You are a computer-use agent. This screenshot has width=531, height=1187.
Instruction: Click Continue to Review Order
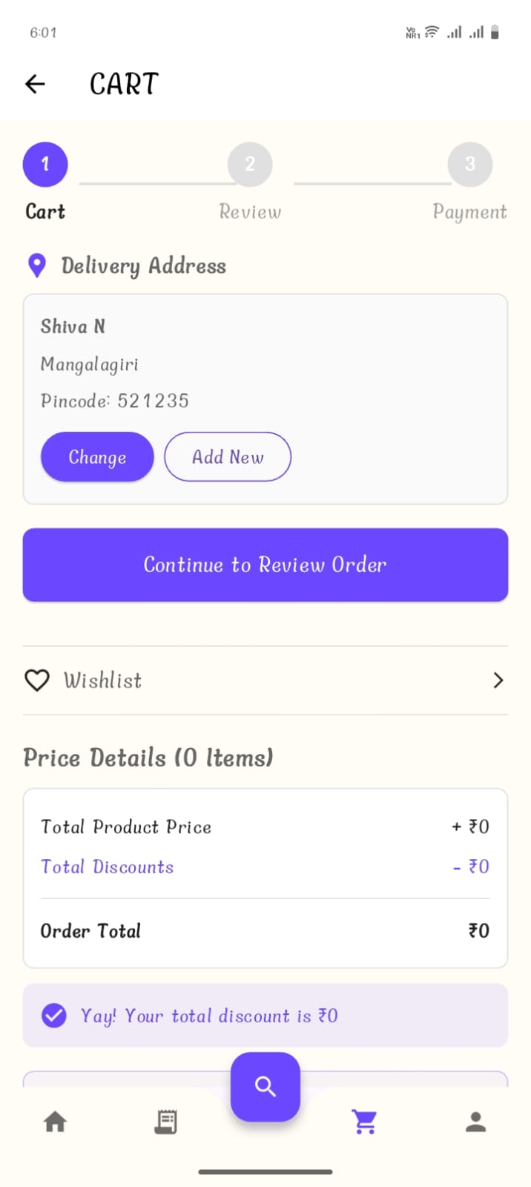tap(265, 565)
